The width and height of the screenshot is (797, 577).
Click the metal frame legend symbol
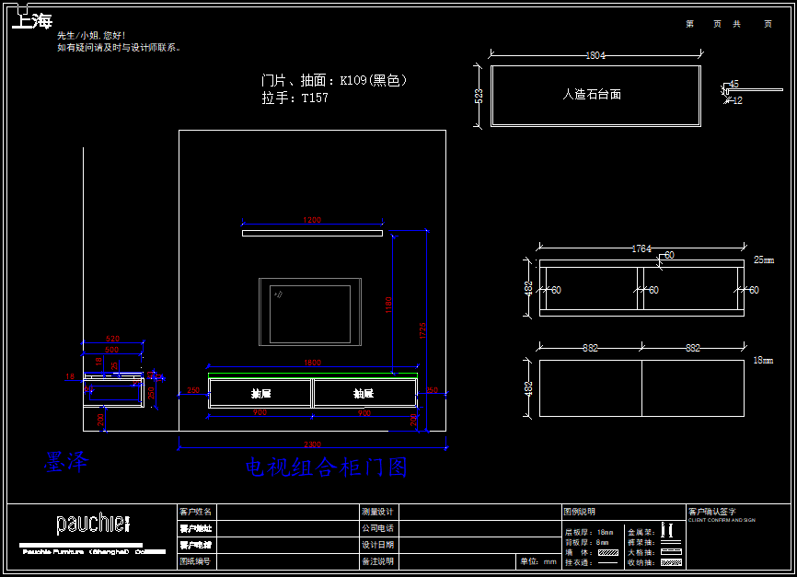click(668, 531)
